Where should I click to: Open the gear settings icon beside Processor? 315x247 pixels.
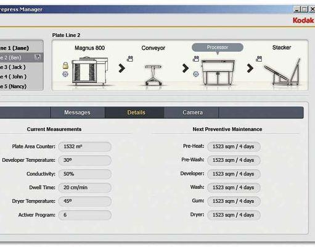click(196, 74)
